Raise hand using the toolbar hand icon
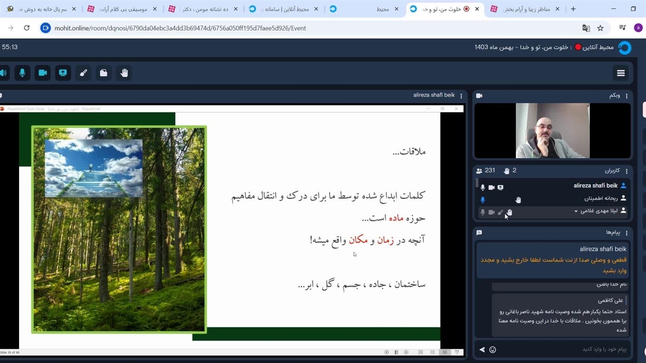 click(x=124, y=73)
